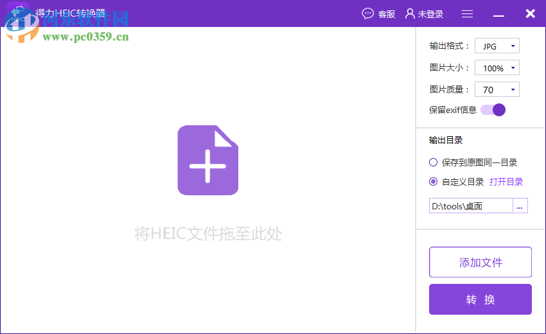Open the 图片质量 70 dropdown
Screen dimensions: 546x334
click(497, 89)
